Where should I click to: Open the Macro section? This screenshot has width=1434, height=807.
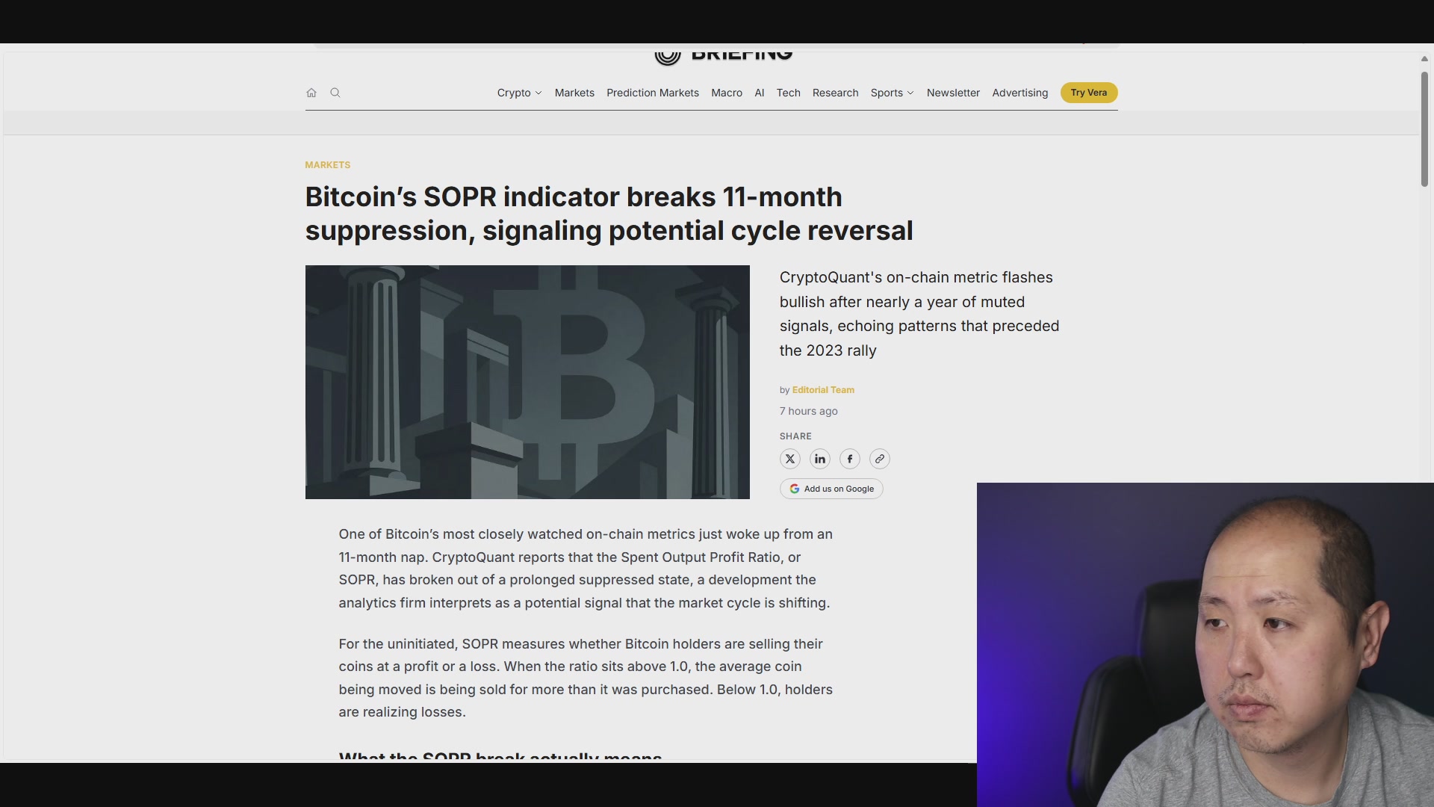(x=727, y=93)
